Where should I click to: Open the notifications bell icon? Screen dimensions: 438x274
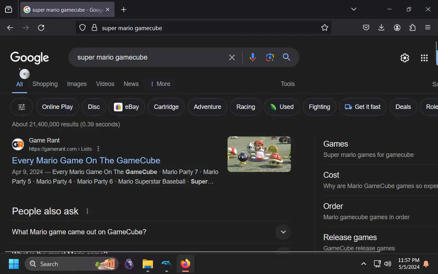click(426, 264)
